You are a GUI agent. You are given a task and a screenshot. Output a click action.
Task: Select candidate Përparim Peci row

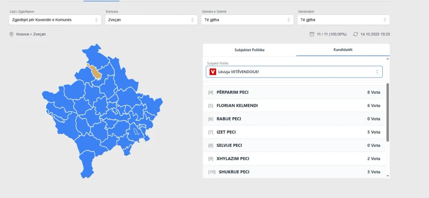[x=294, y=92]
